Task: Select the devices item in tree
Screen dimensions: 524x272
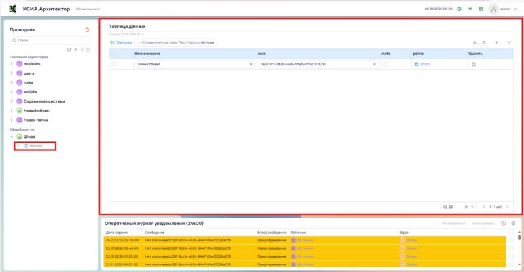Action: 35,146
